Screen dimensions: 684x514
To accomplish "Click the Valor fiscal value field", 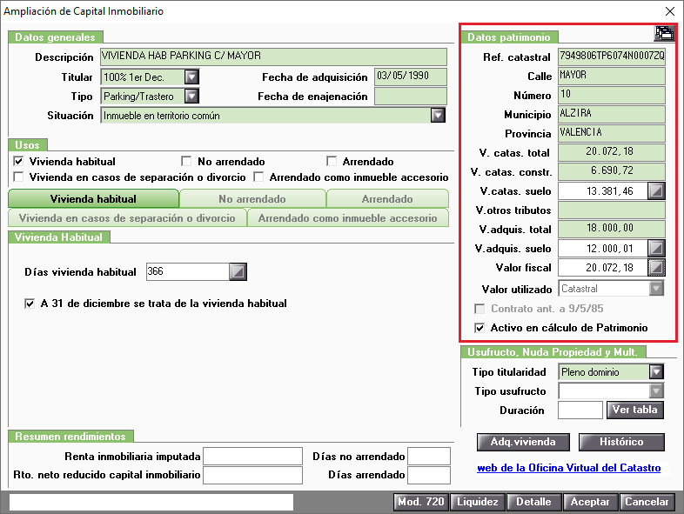I will (603, 267).
